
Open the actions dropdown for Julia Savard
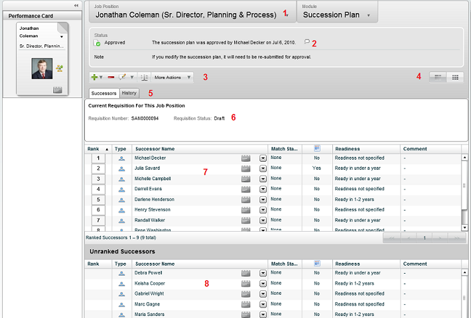263,168
